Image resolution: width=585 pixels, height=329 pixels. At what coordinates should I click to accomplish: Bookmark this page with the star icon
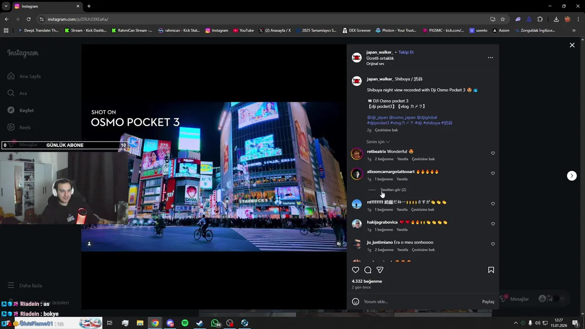coord(503,19)
